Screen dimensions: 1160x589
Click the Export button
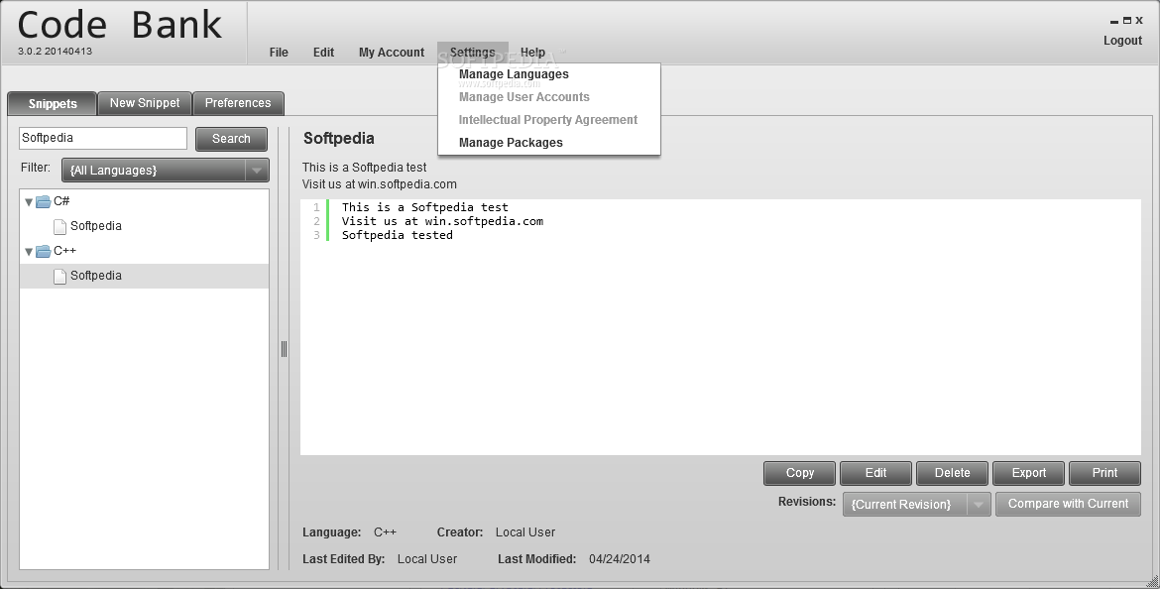click(1028, 473)
